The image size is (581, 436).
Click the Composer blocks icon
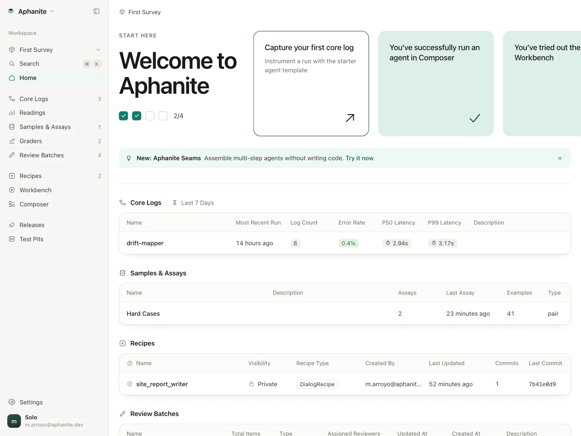pyautogui.click(x=12, y=204)
